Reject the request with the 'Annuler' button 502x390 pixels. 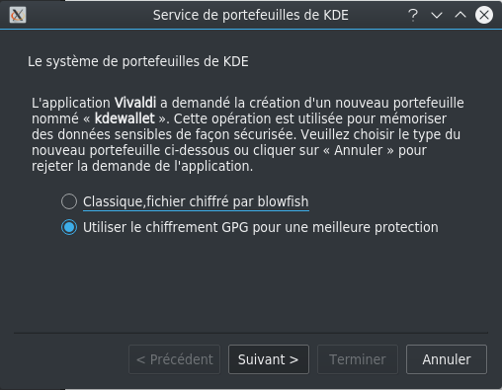click(x=447, y=359)
